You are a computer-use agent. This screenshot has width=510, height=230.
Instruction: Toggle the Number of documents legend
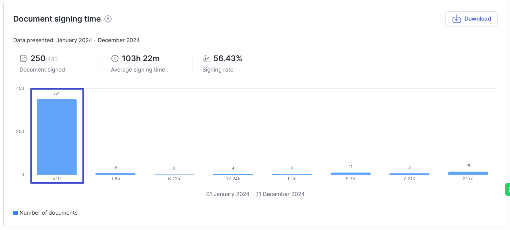[x=45, y=213]
